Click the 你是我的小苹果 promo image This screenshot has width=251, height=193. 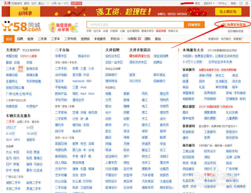[64, 27]
